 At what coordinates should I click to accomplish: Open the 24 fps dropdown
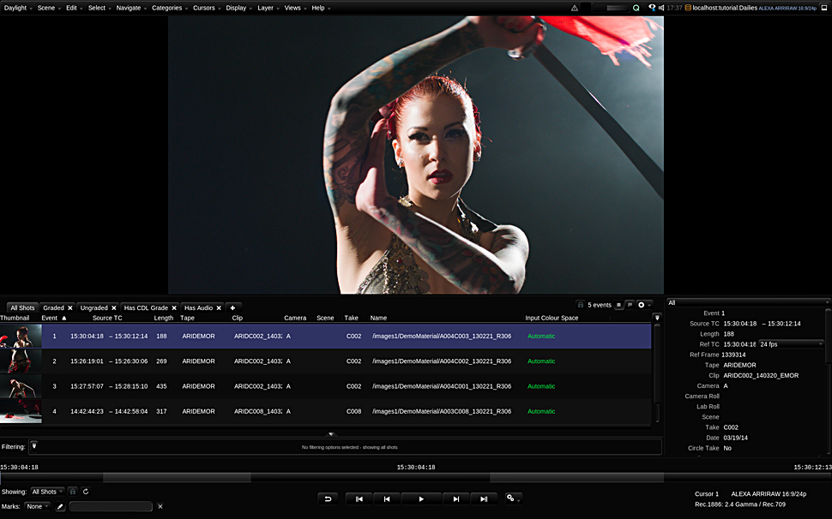point(790,344)
